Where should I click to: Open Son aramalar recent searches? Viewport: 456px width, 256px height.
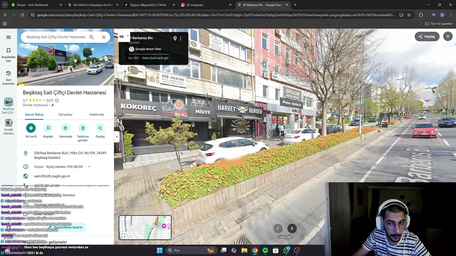pos(9,78)
